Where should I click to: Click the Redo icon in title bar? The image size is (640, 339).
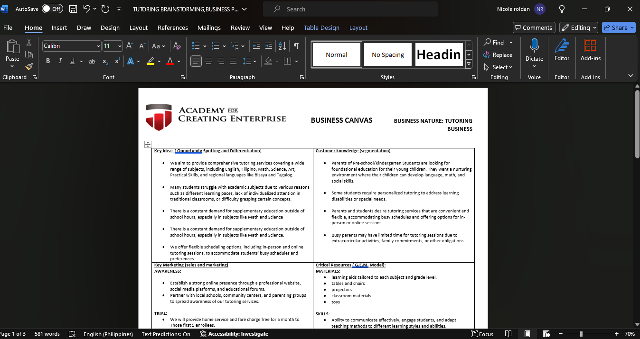click(x=105, y=9)
